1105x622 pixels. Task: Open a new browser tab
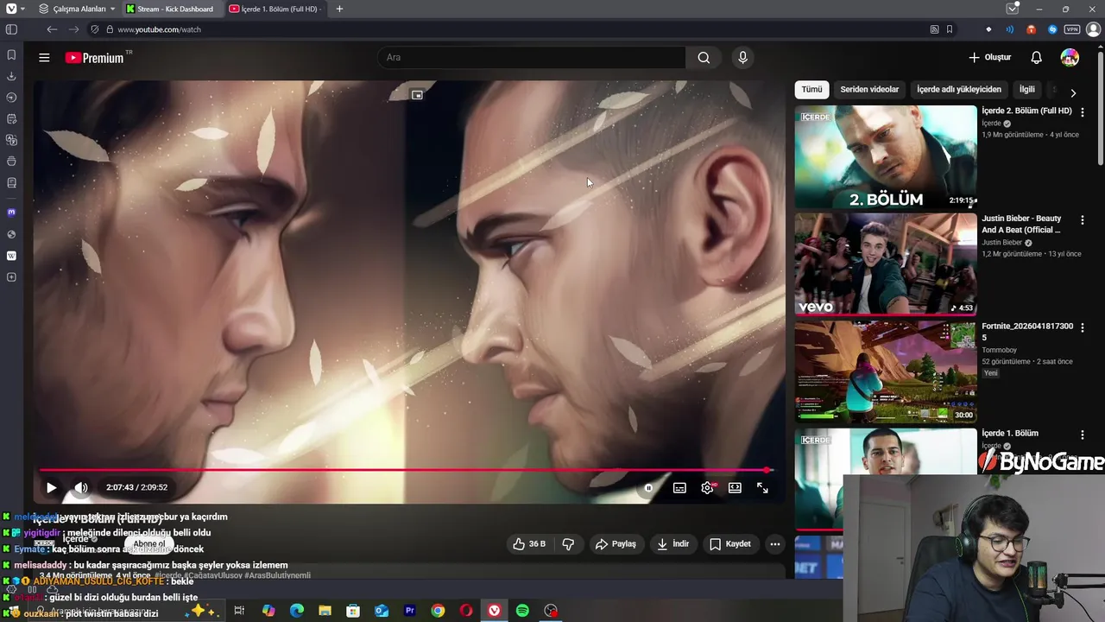(x=339, y=9)
